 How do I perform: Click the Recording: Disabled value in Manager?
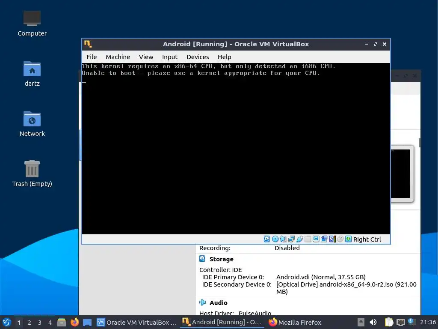tap(287, 248)
